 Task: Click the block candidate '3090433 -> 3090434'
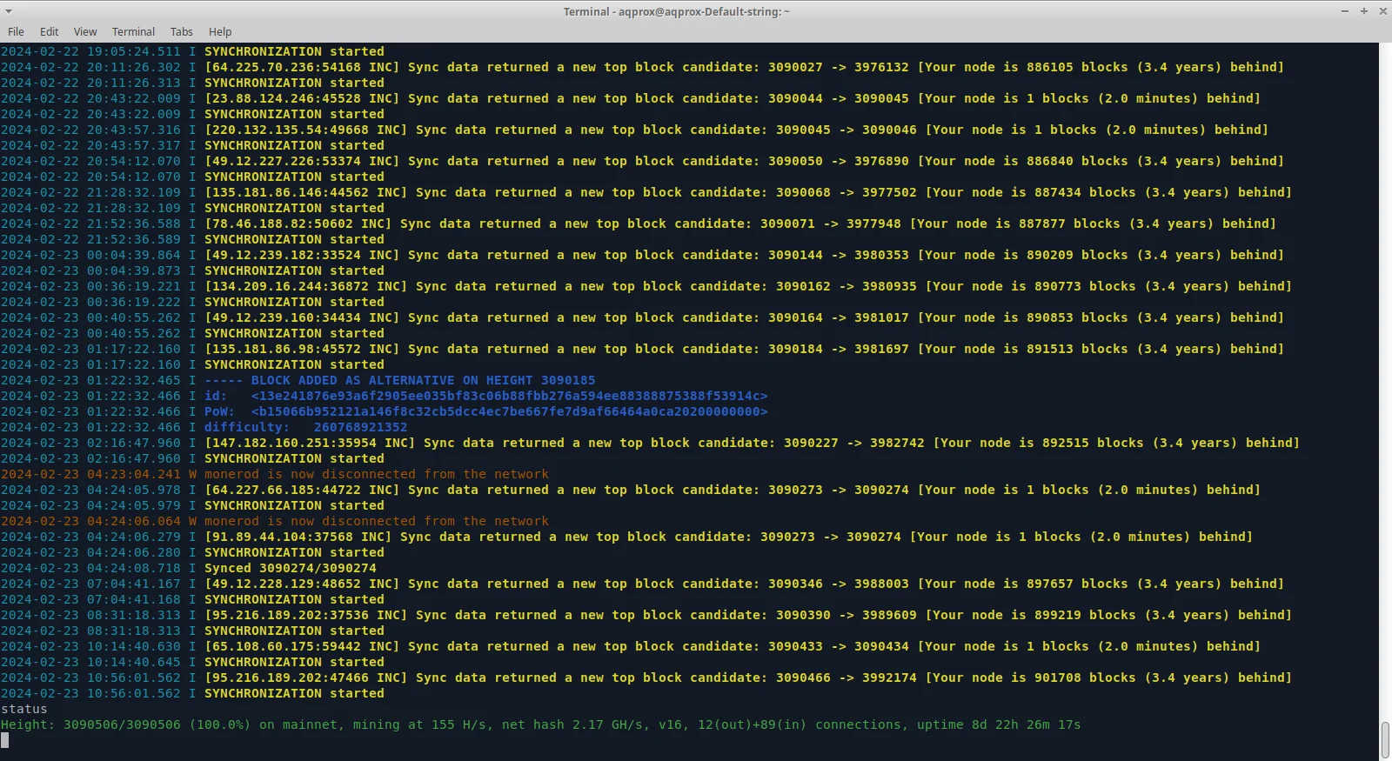click(839, 646)
